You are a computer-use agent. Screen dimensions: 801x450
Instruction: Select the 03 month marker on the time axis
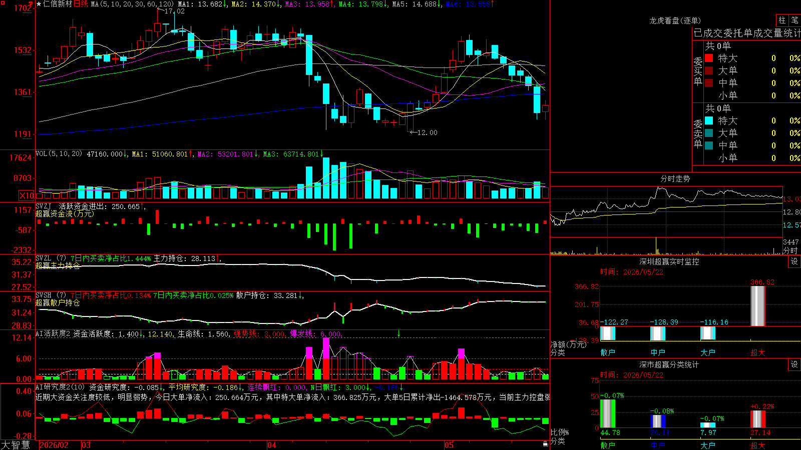pyautogui.click(x=86, y=445)
